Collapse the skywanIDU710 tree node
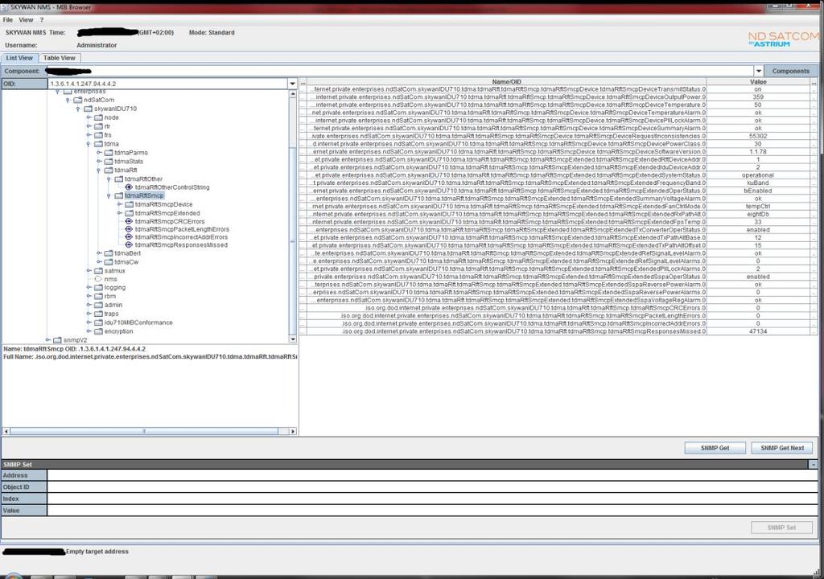Image resolution: width=824 pixels, height=579 pixels. tap(78, 109)
